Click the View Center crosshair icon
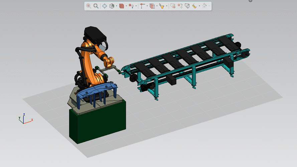 105,6
